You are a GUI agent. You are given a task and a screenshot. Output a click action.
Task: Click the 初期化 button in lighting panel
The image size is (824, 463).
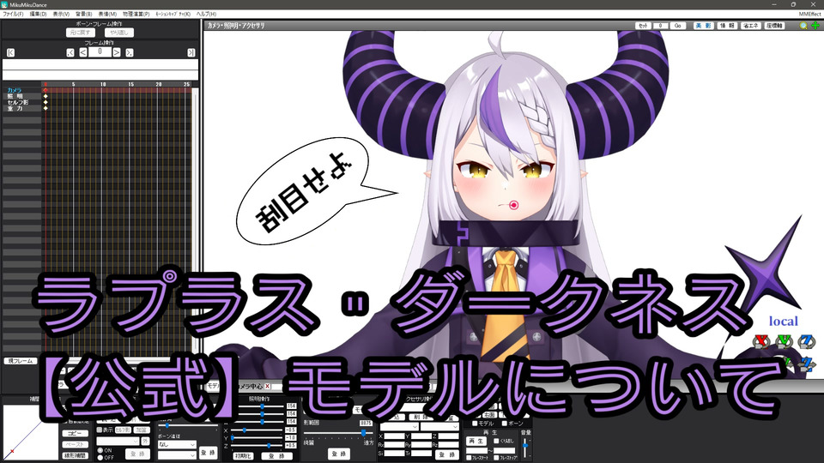pos(243,455)
